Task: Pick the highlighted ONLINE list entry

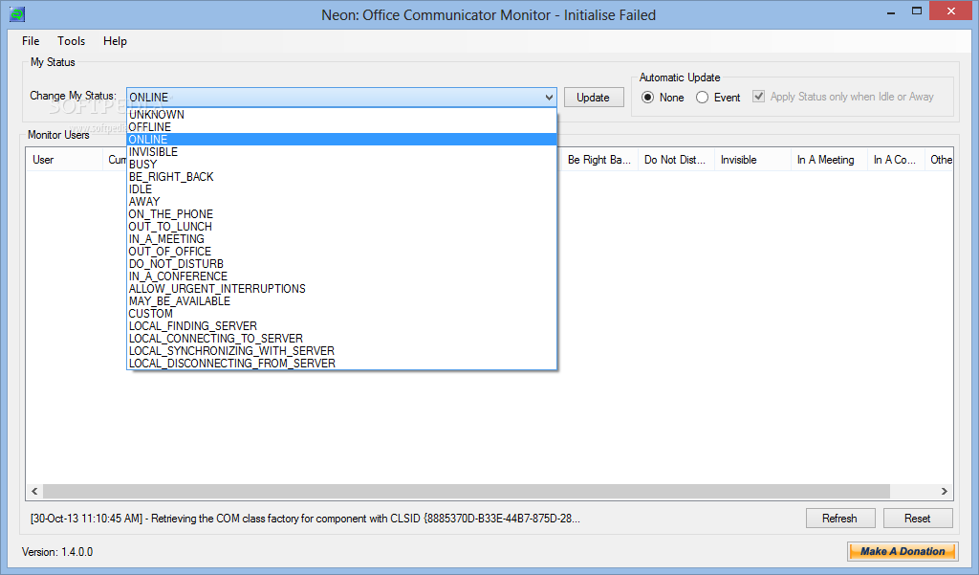Action: coord(341,140)
